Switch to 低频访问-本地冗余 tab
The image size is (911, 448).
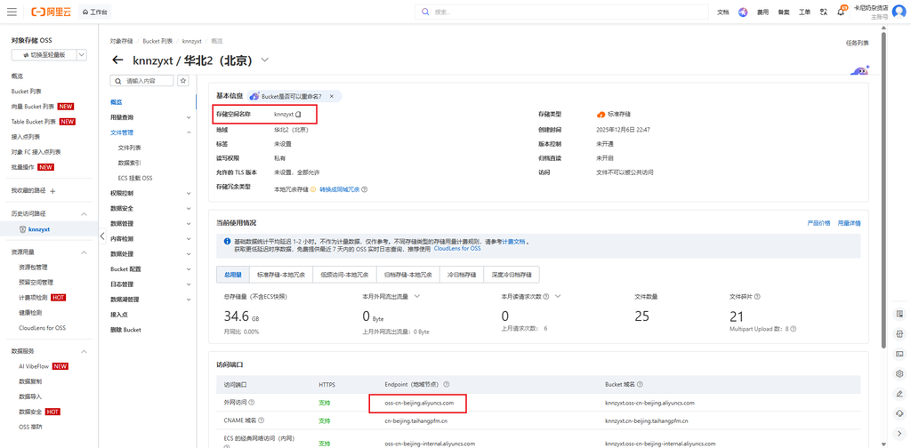[x=344, y=275]
